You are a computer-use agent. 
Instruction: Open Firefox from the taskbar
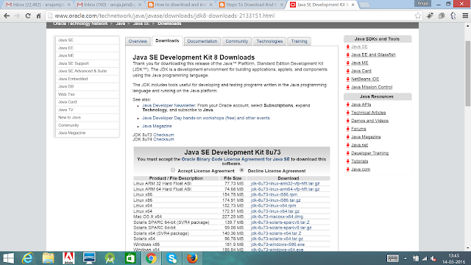192,258
